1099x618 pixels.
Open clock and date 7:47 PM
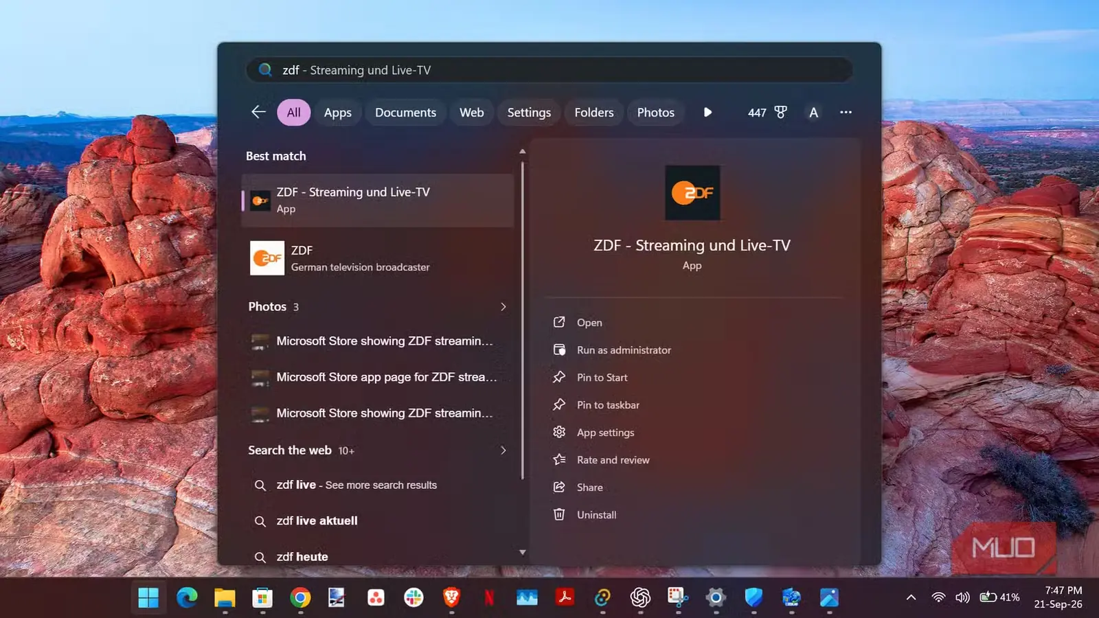click(x=1058, y=597)
